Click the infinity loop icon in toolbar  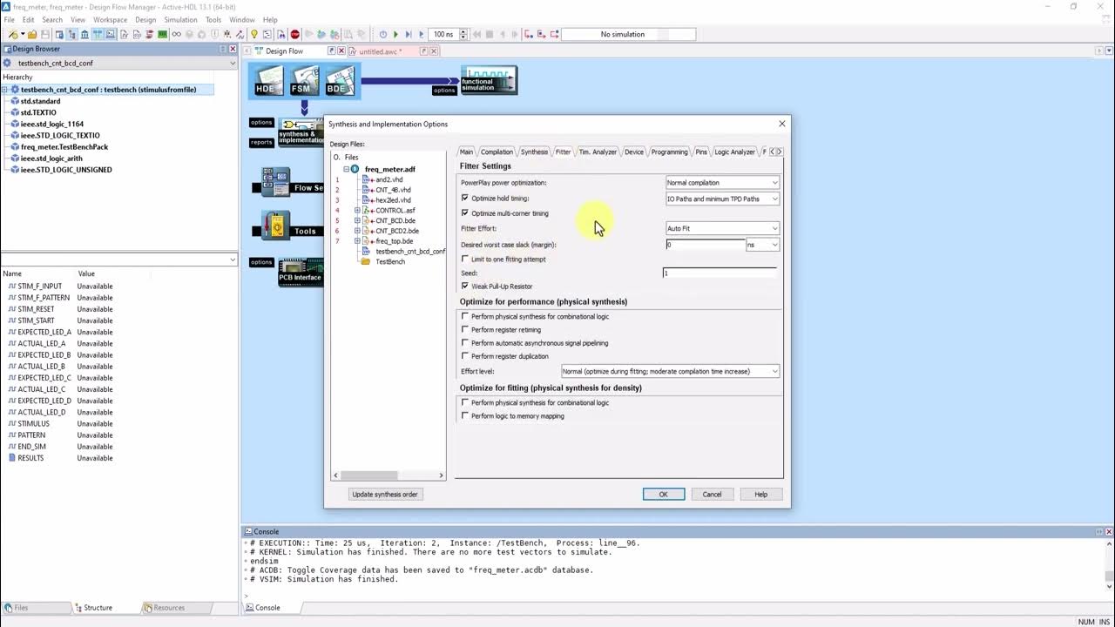click(176, 35)
